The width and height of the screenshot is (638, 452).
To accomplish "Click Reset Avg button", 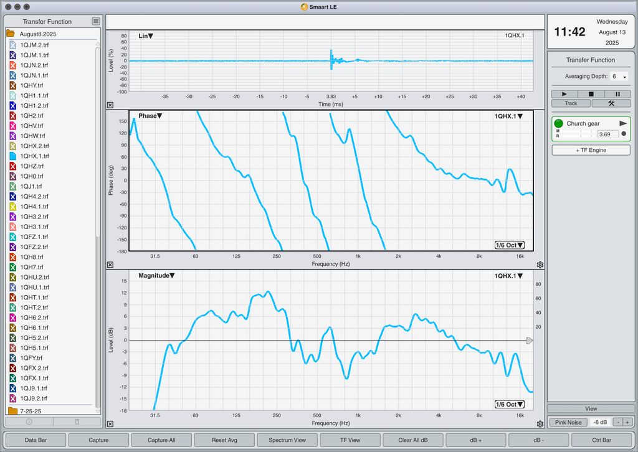I will point(224,440).
